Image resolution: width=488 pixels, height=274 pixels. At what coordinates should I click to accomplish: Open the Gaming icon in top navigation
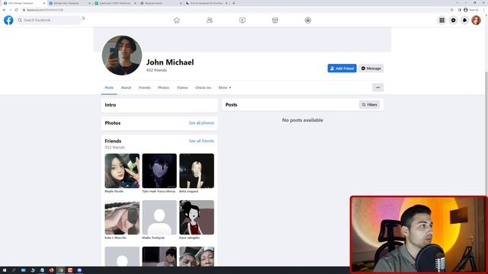[x=308, y=21]
